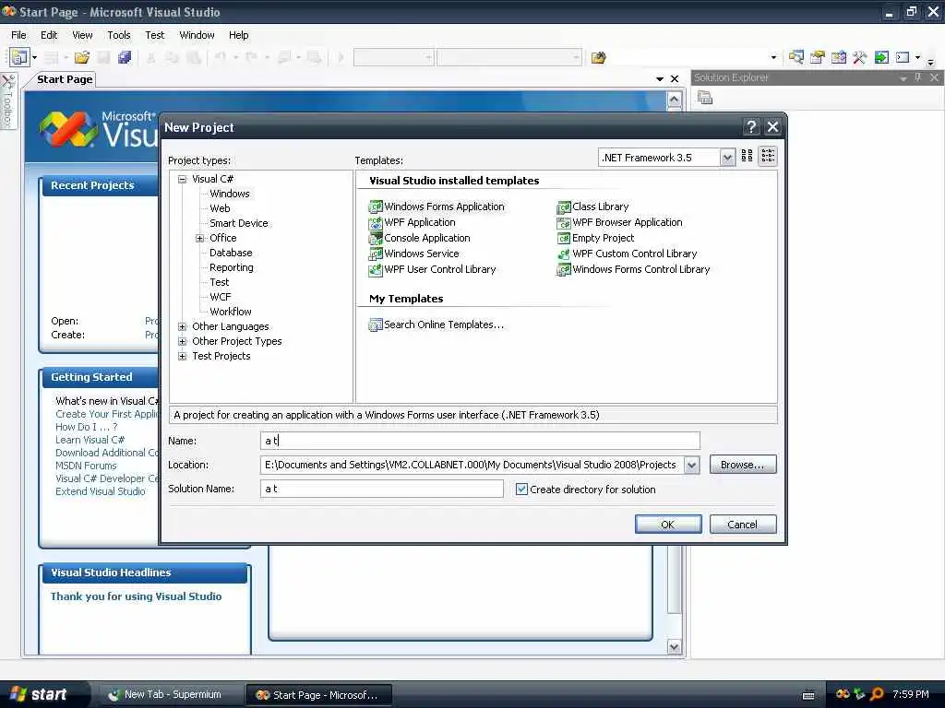
Task: Expand Test Projects tree node
Action: click(182, 356)
